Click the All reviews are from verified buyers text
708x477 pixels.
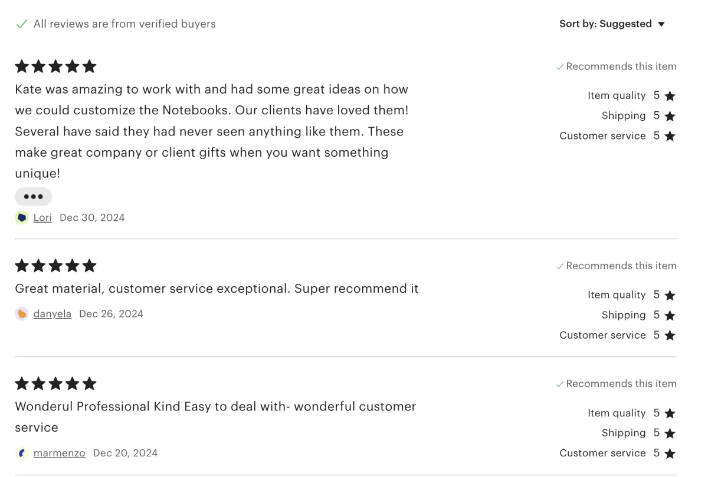(124, 24)
